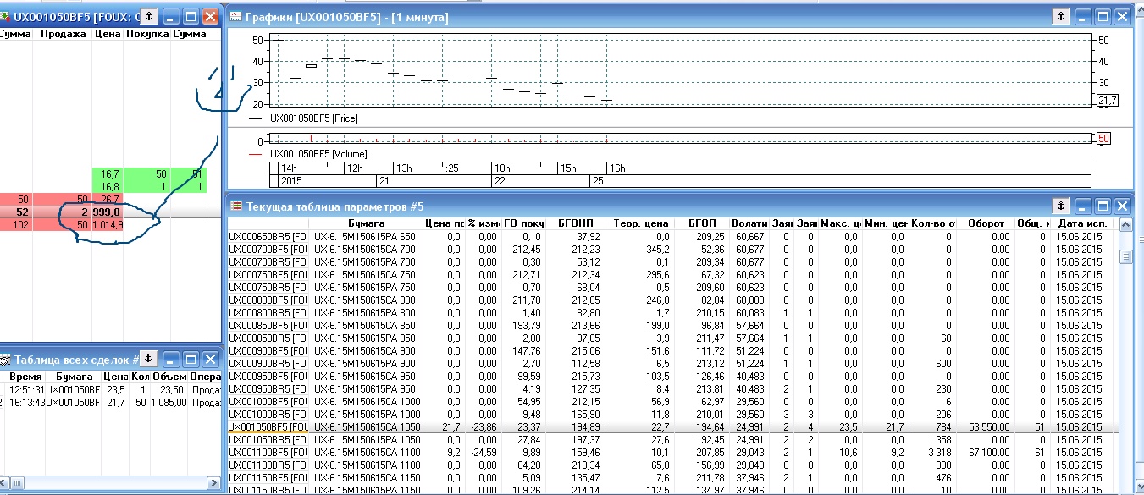Maximize the Графики chart window

click(x=1103, y=16)
